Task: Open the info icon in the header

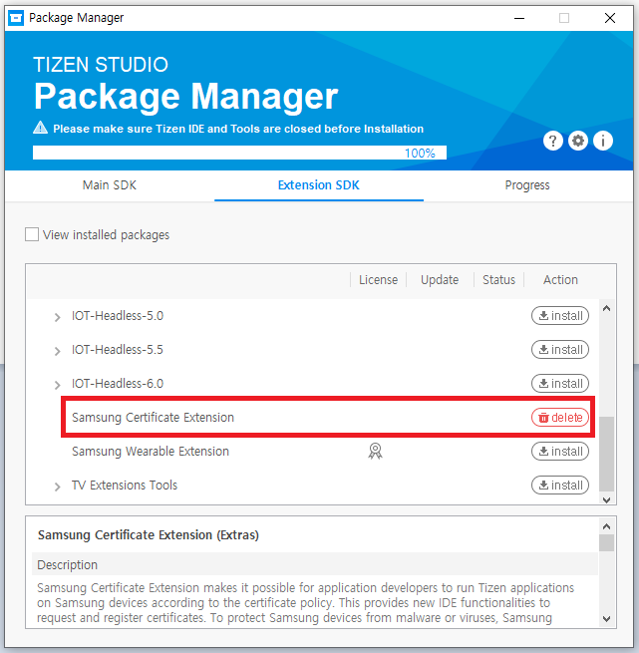Action: click(x=603, y=141)
